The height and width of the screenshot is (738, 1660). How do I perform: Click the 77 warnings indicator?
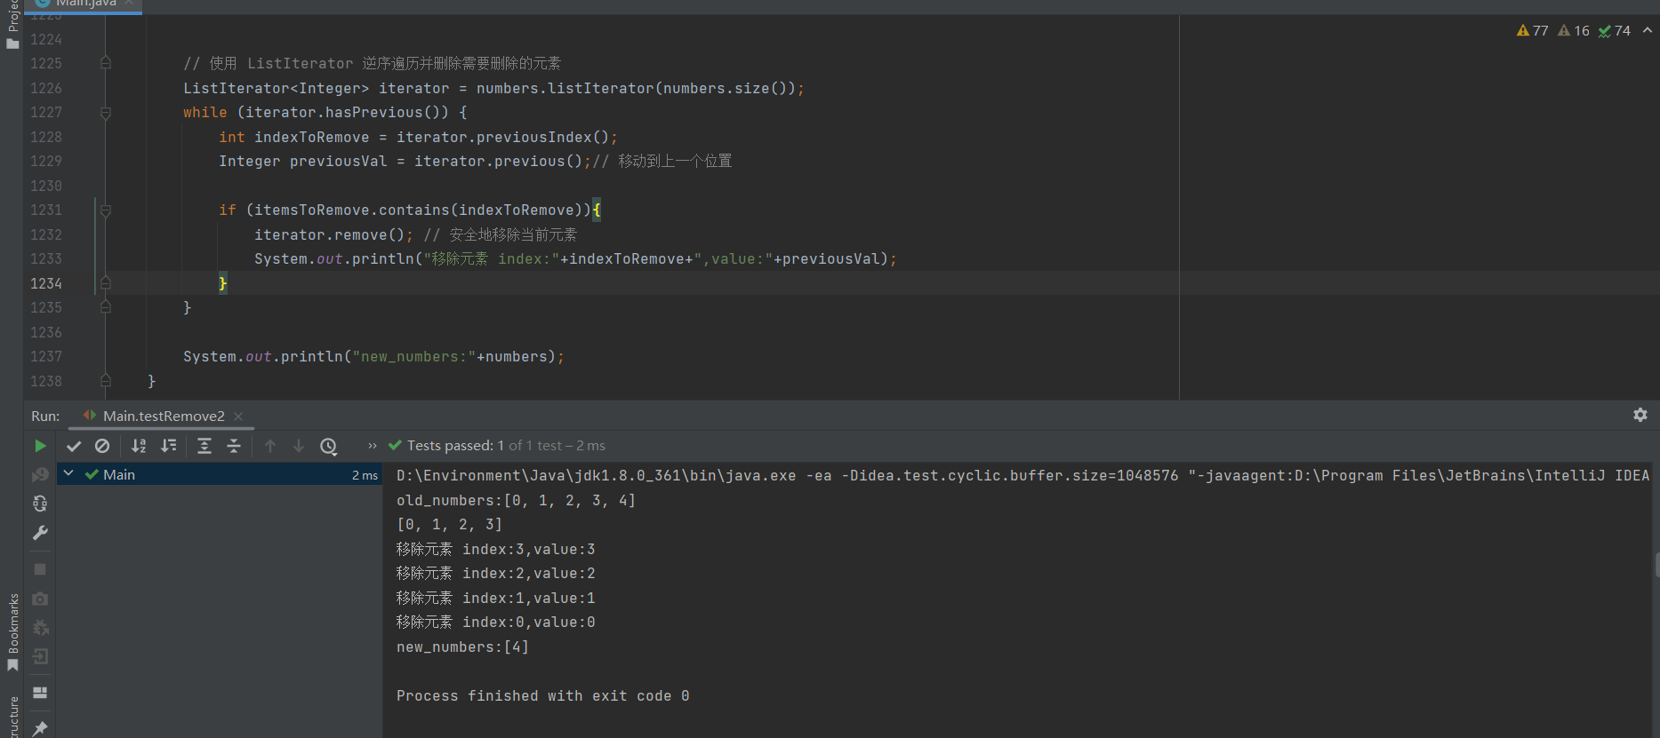click(1532, 30)
